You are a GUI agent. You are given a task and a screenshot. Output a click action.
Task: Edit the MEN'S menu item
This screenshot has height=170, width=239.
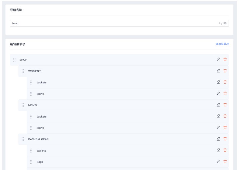(x=218, y=105)
